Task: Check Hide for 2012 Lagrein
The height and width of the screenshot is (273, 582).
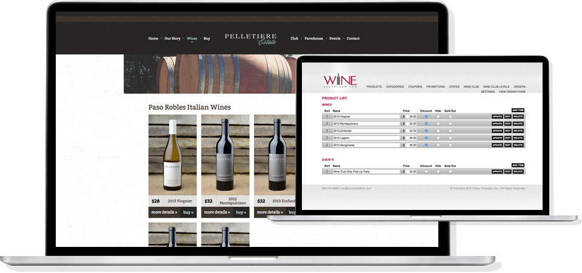Action: [438, 138]
